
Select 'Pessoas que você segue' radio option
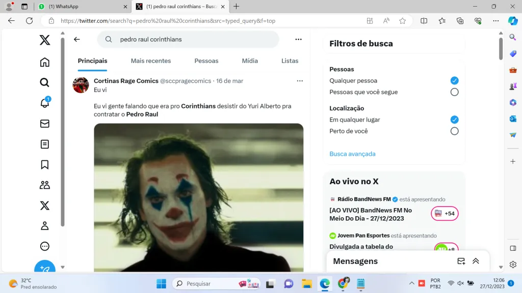coord(454,92)
